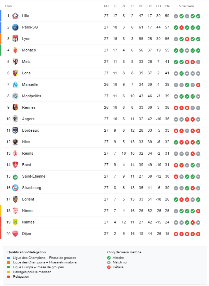Click the Saint-Étienne green crest
This screenshot has height=286, width=209.
[15, 177]
